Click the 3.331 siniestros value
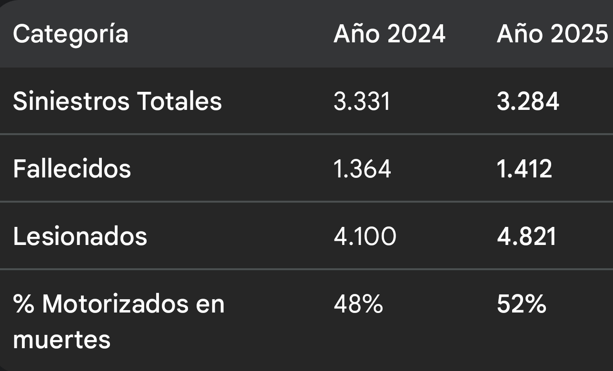The image size is (613, 371). (x=362, y=101)
